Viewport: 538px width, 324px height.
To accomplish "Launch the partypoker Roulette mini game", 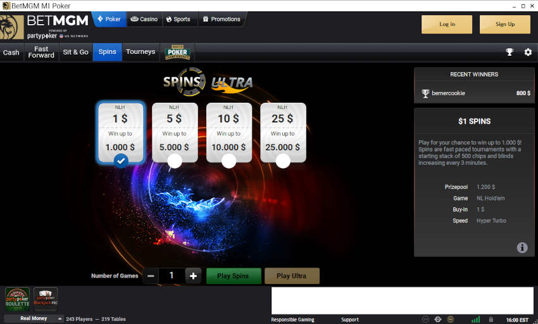I will click(x=17, y=299).
